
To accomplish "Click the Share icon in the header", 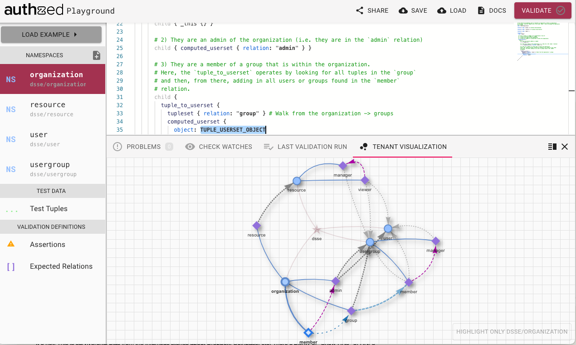I will tap(360, 10).
